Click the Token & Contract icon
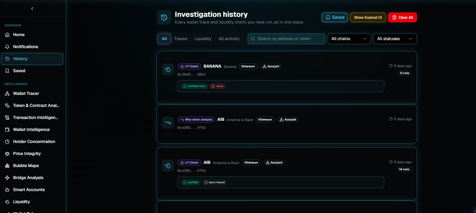Viewport: 476px width, 213px height. (7, 106)
